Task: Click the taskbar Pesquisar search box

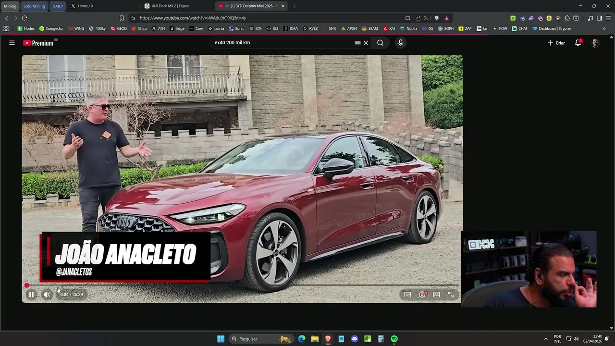Action: 261,339
